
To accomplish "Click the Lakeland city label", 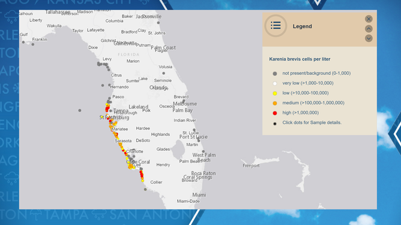I will 138,107.
